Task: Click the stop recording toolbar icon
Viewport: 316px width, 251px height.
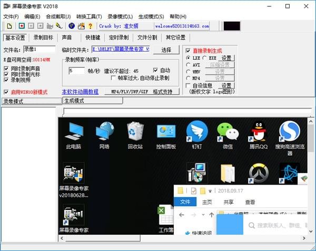Action: [41, 26]
